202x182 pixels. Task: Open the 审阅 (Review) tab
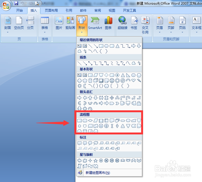coord(98,11)
